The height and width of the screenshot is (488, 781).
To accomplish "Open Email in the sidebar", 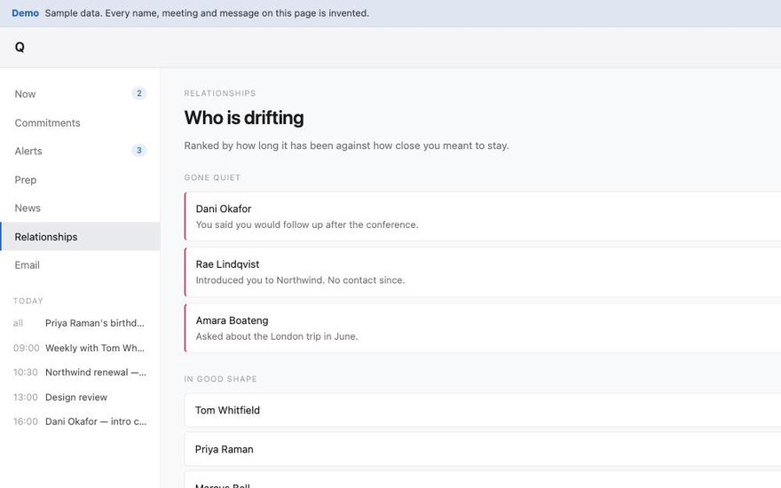I will click(x=80, y=265).
